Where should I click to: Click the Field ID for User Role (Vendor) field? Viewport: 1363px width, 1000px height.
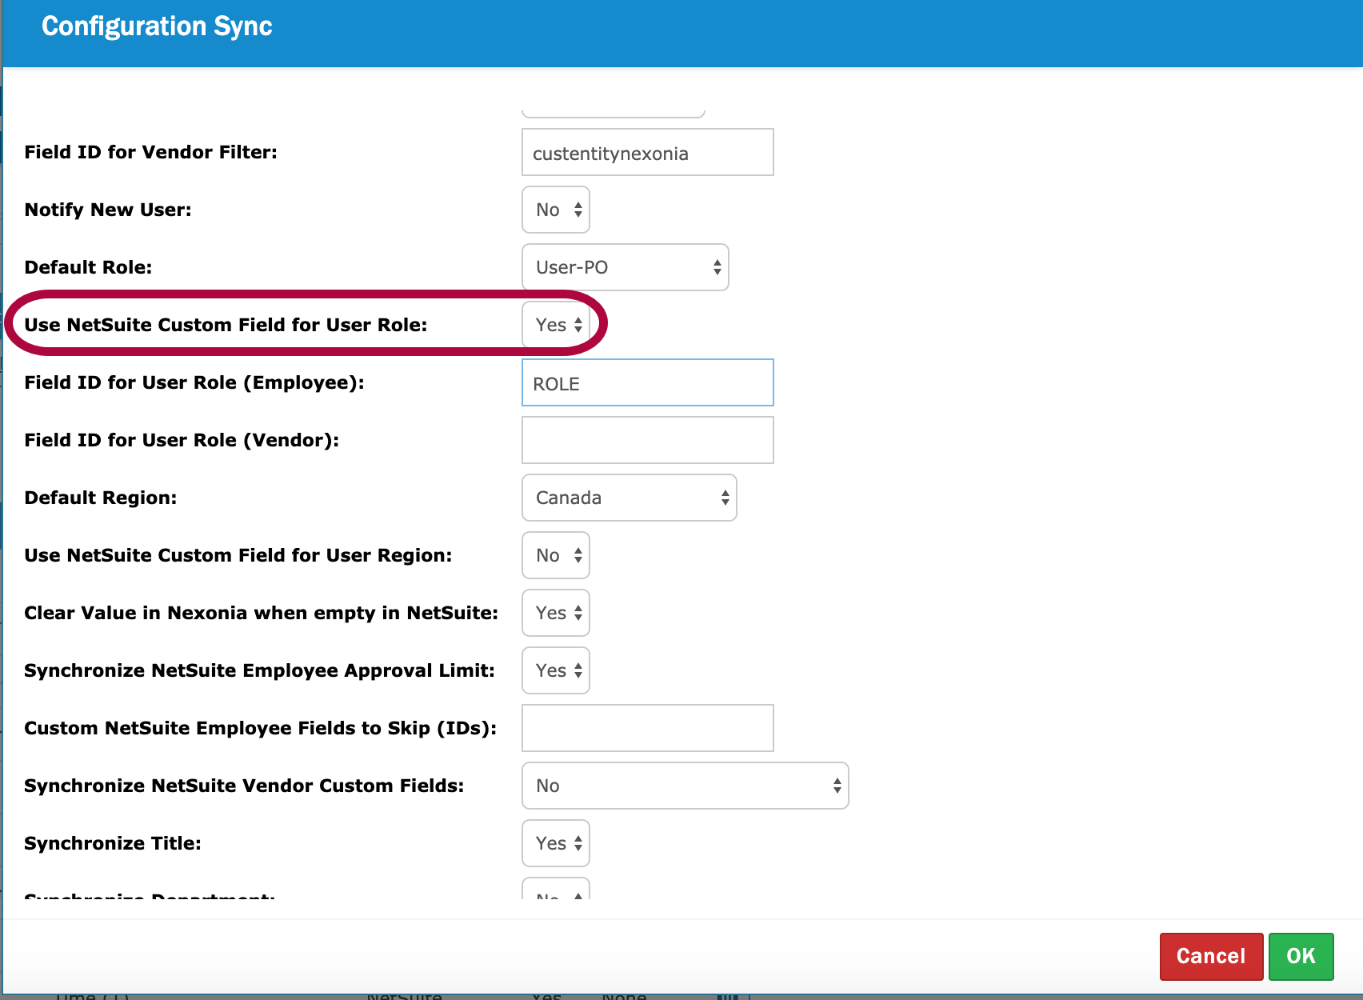coord(647,440)
